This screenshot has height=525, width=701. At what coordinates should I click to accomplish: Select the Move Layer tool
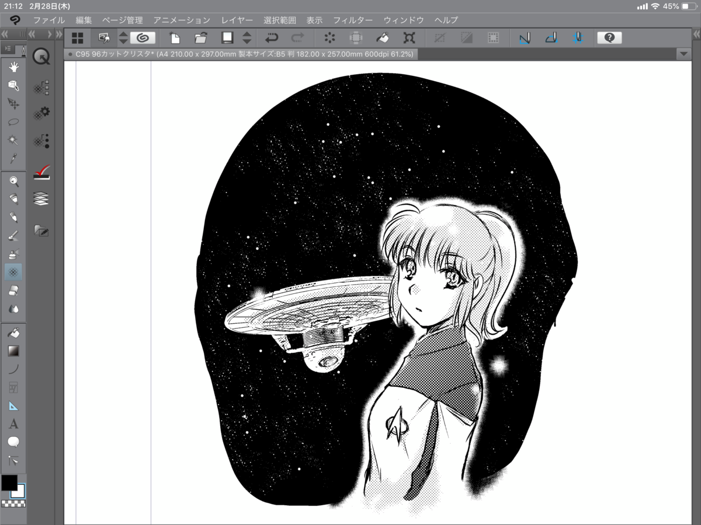tap(13, 104)
